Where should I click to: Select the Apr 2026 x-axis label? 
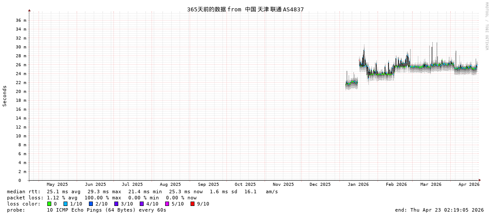point(469,185)
